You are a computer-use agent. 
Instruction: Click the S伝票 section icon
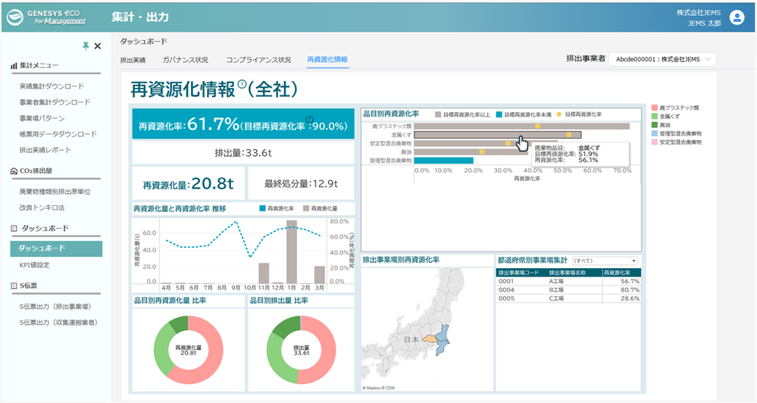click(x=14, y=286)
